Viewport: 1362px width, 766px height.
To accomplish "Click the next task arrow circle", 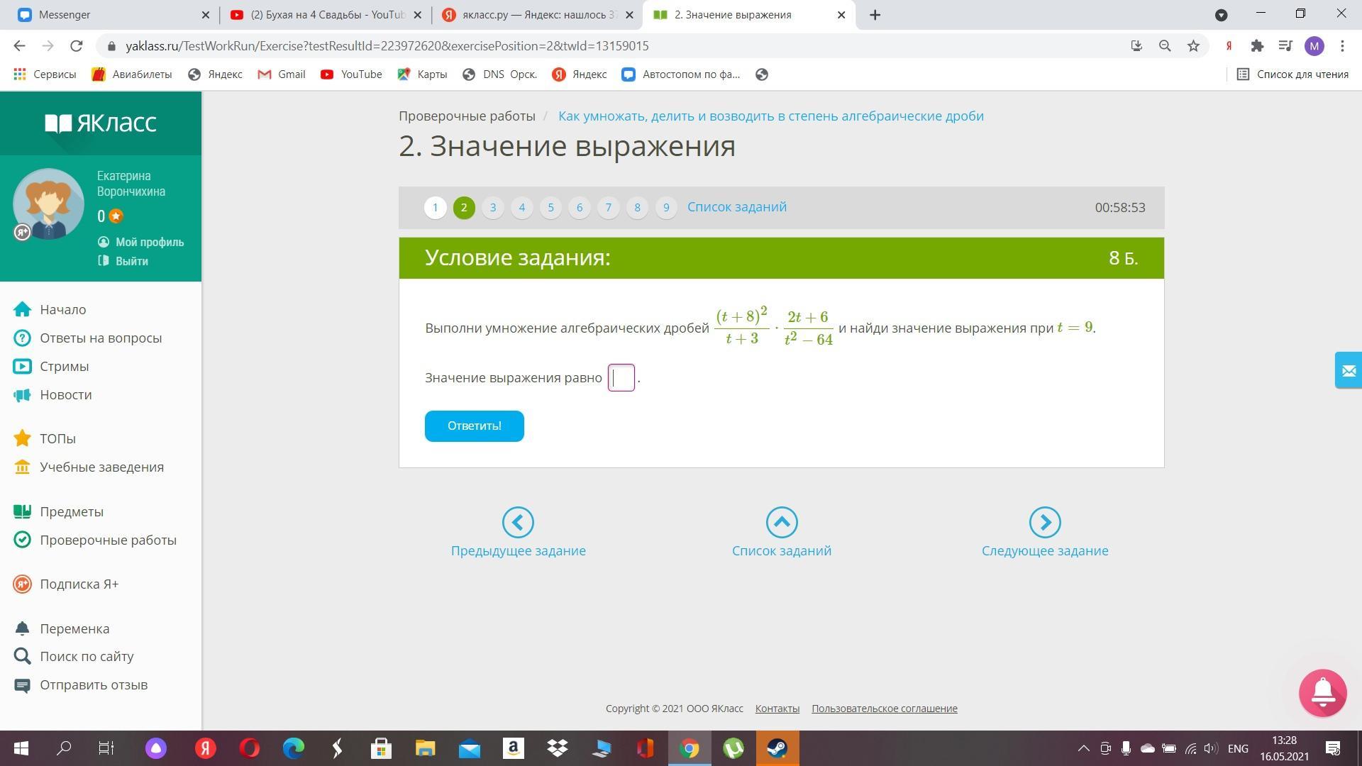I will [x=1044, y=523].
